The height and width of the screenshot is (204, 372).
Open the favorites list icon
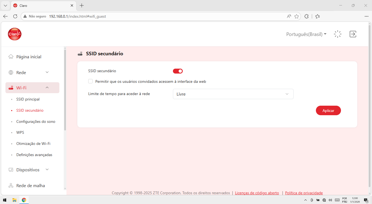tap(318, 16)
